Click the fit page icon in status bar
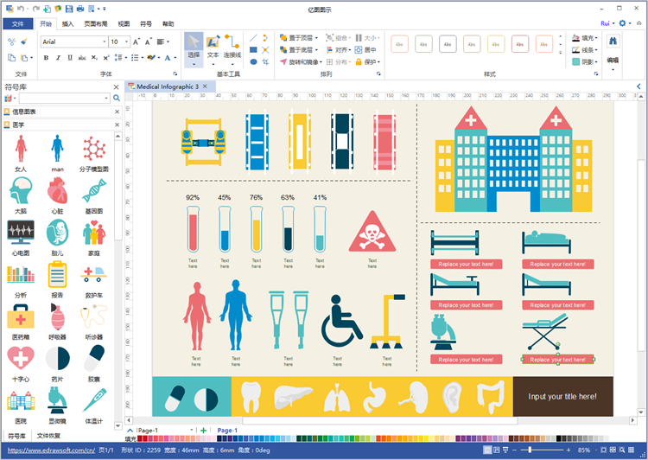The height and width of the screenshot is (460, 648). [603, 450]
